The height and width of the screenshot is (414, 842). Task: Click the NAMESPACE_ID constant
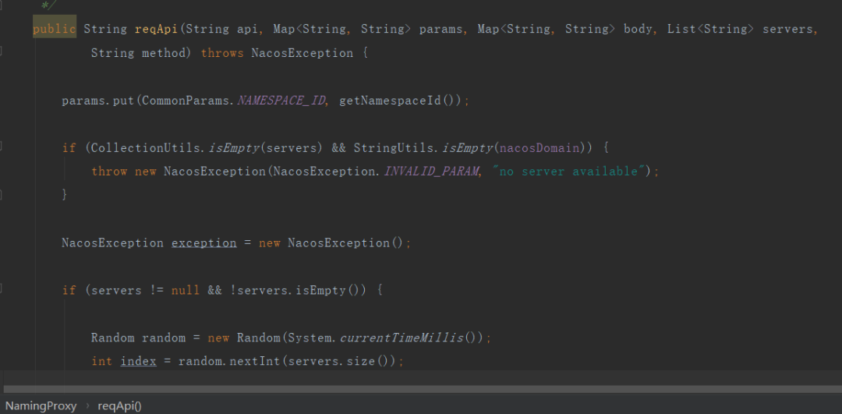pos(282,101)
